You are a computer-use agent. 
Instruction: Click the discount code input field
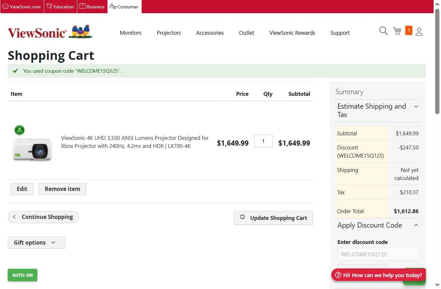(x=379, y=254)
